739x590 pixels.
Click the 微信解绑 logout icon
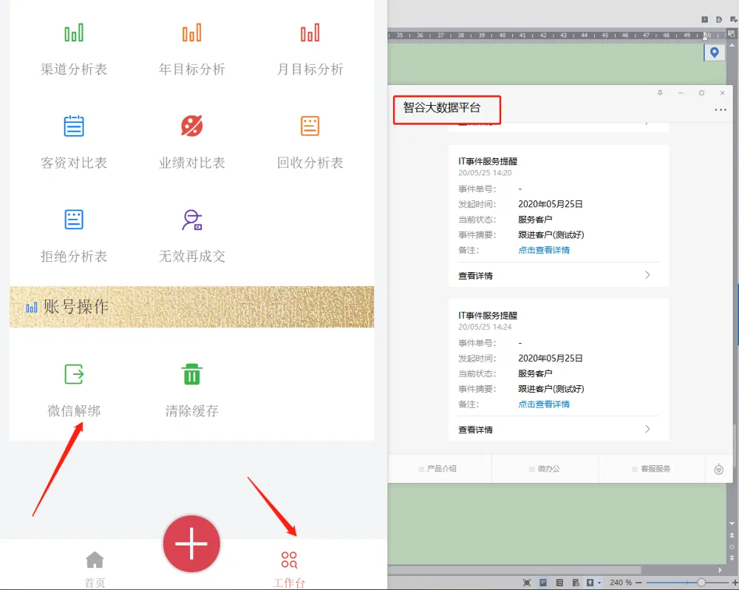point(74,374)
